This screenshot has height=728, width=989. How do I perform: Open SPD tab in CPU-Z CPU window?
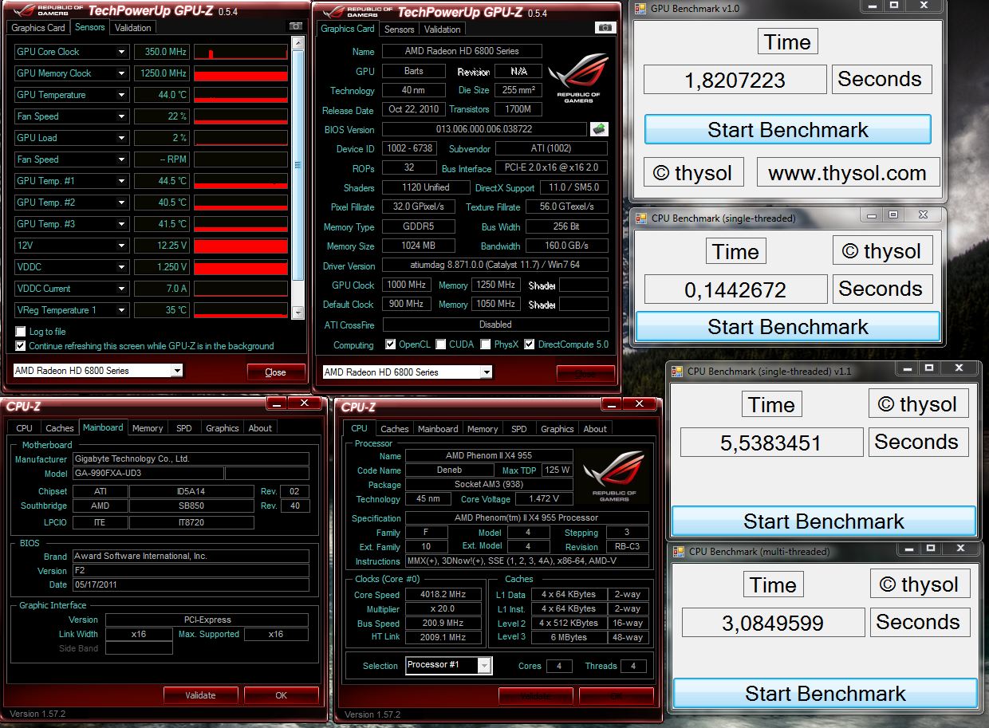(x=519, y=429)
